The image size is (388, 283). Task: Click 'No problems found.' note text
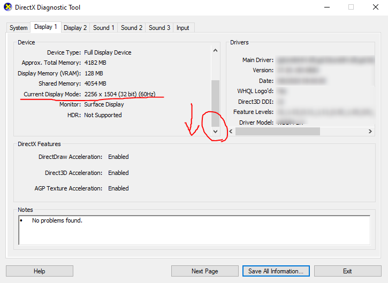tap(57, 220)
